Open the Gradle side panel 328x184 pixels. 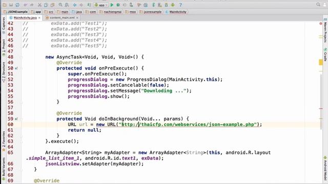(x=325, y=55)
